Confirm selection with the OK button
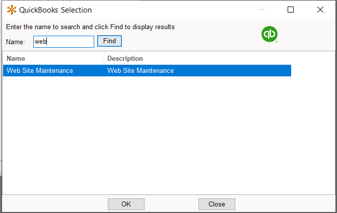 click(126, 204)
